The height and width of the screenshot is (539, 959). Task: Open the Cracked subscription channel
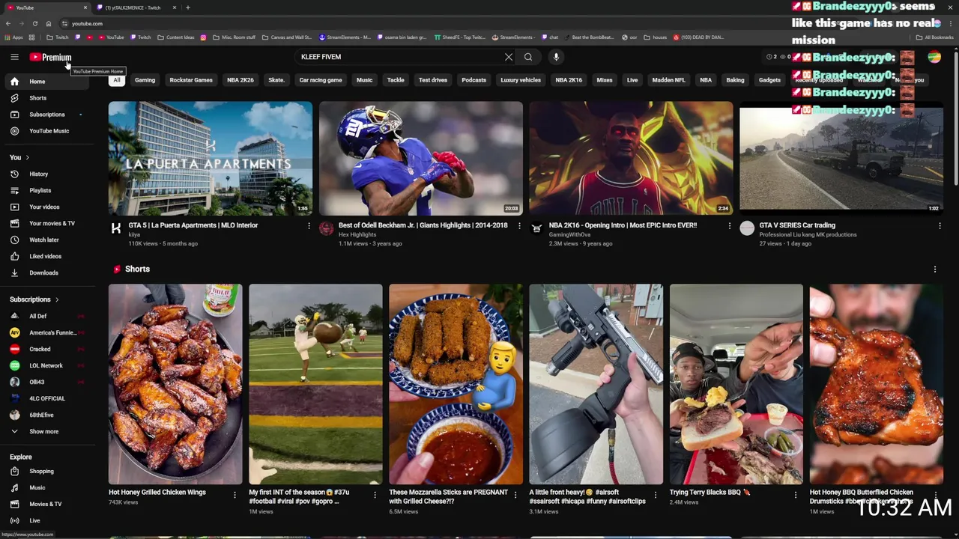(48, 349)
